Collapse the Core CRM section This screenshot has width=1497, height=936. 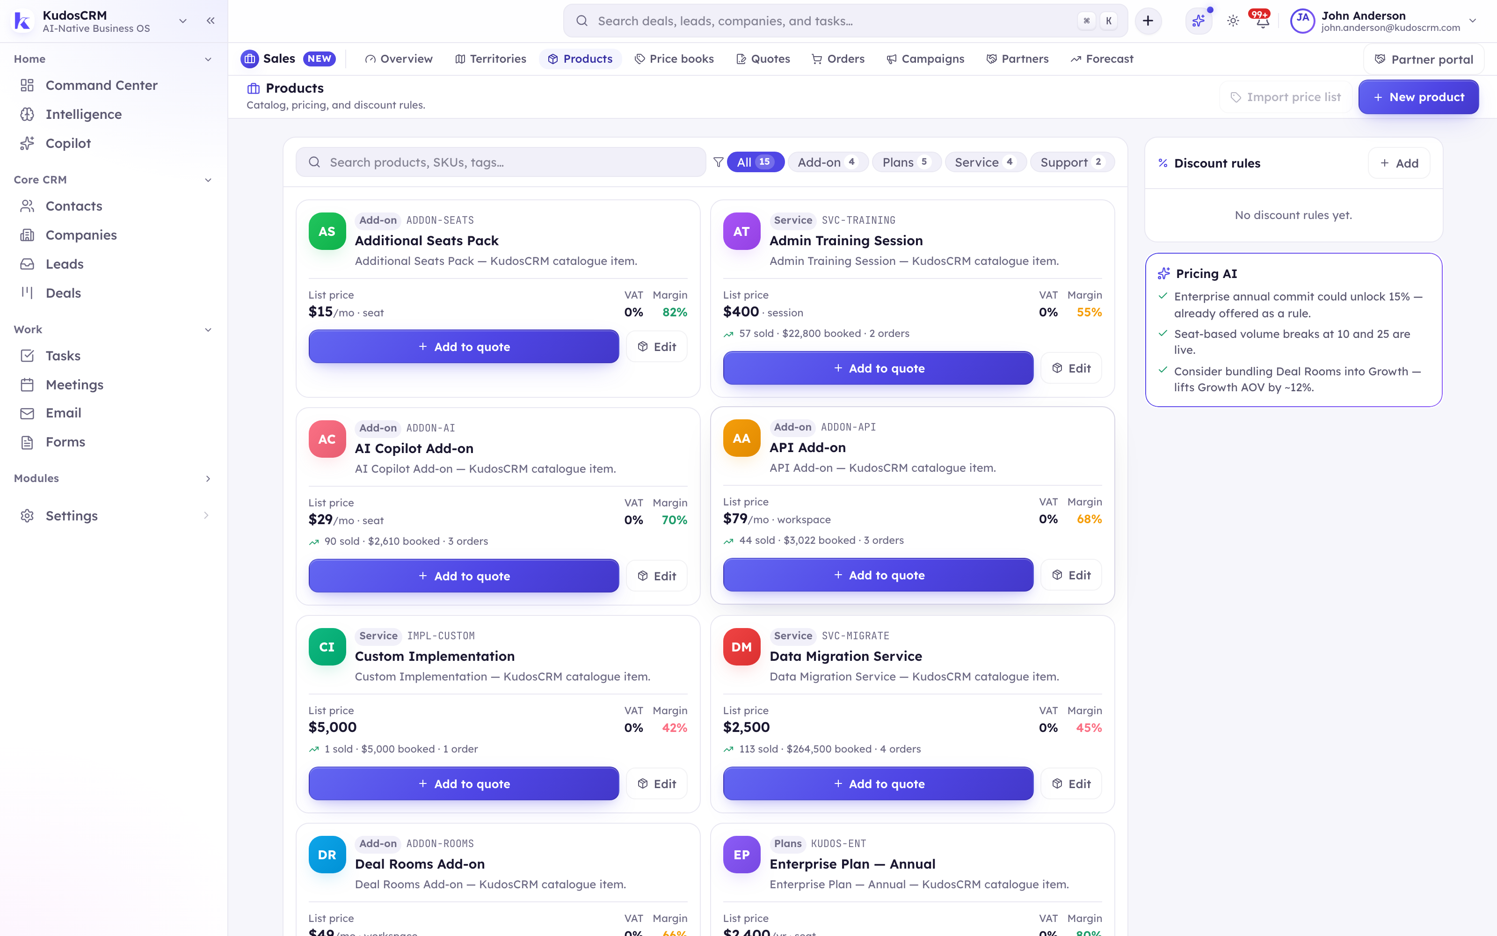pos(208,180)
